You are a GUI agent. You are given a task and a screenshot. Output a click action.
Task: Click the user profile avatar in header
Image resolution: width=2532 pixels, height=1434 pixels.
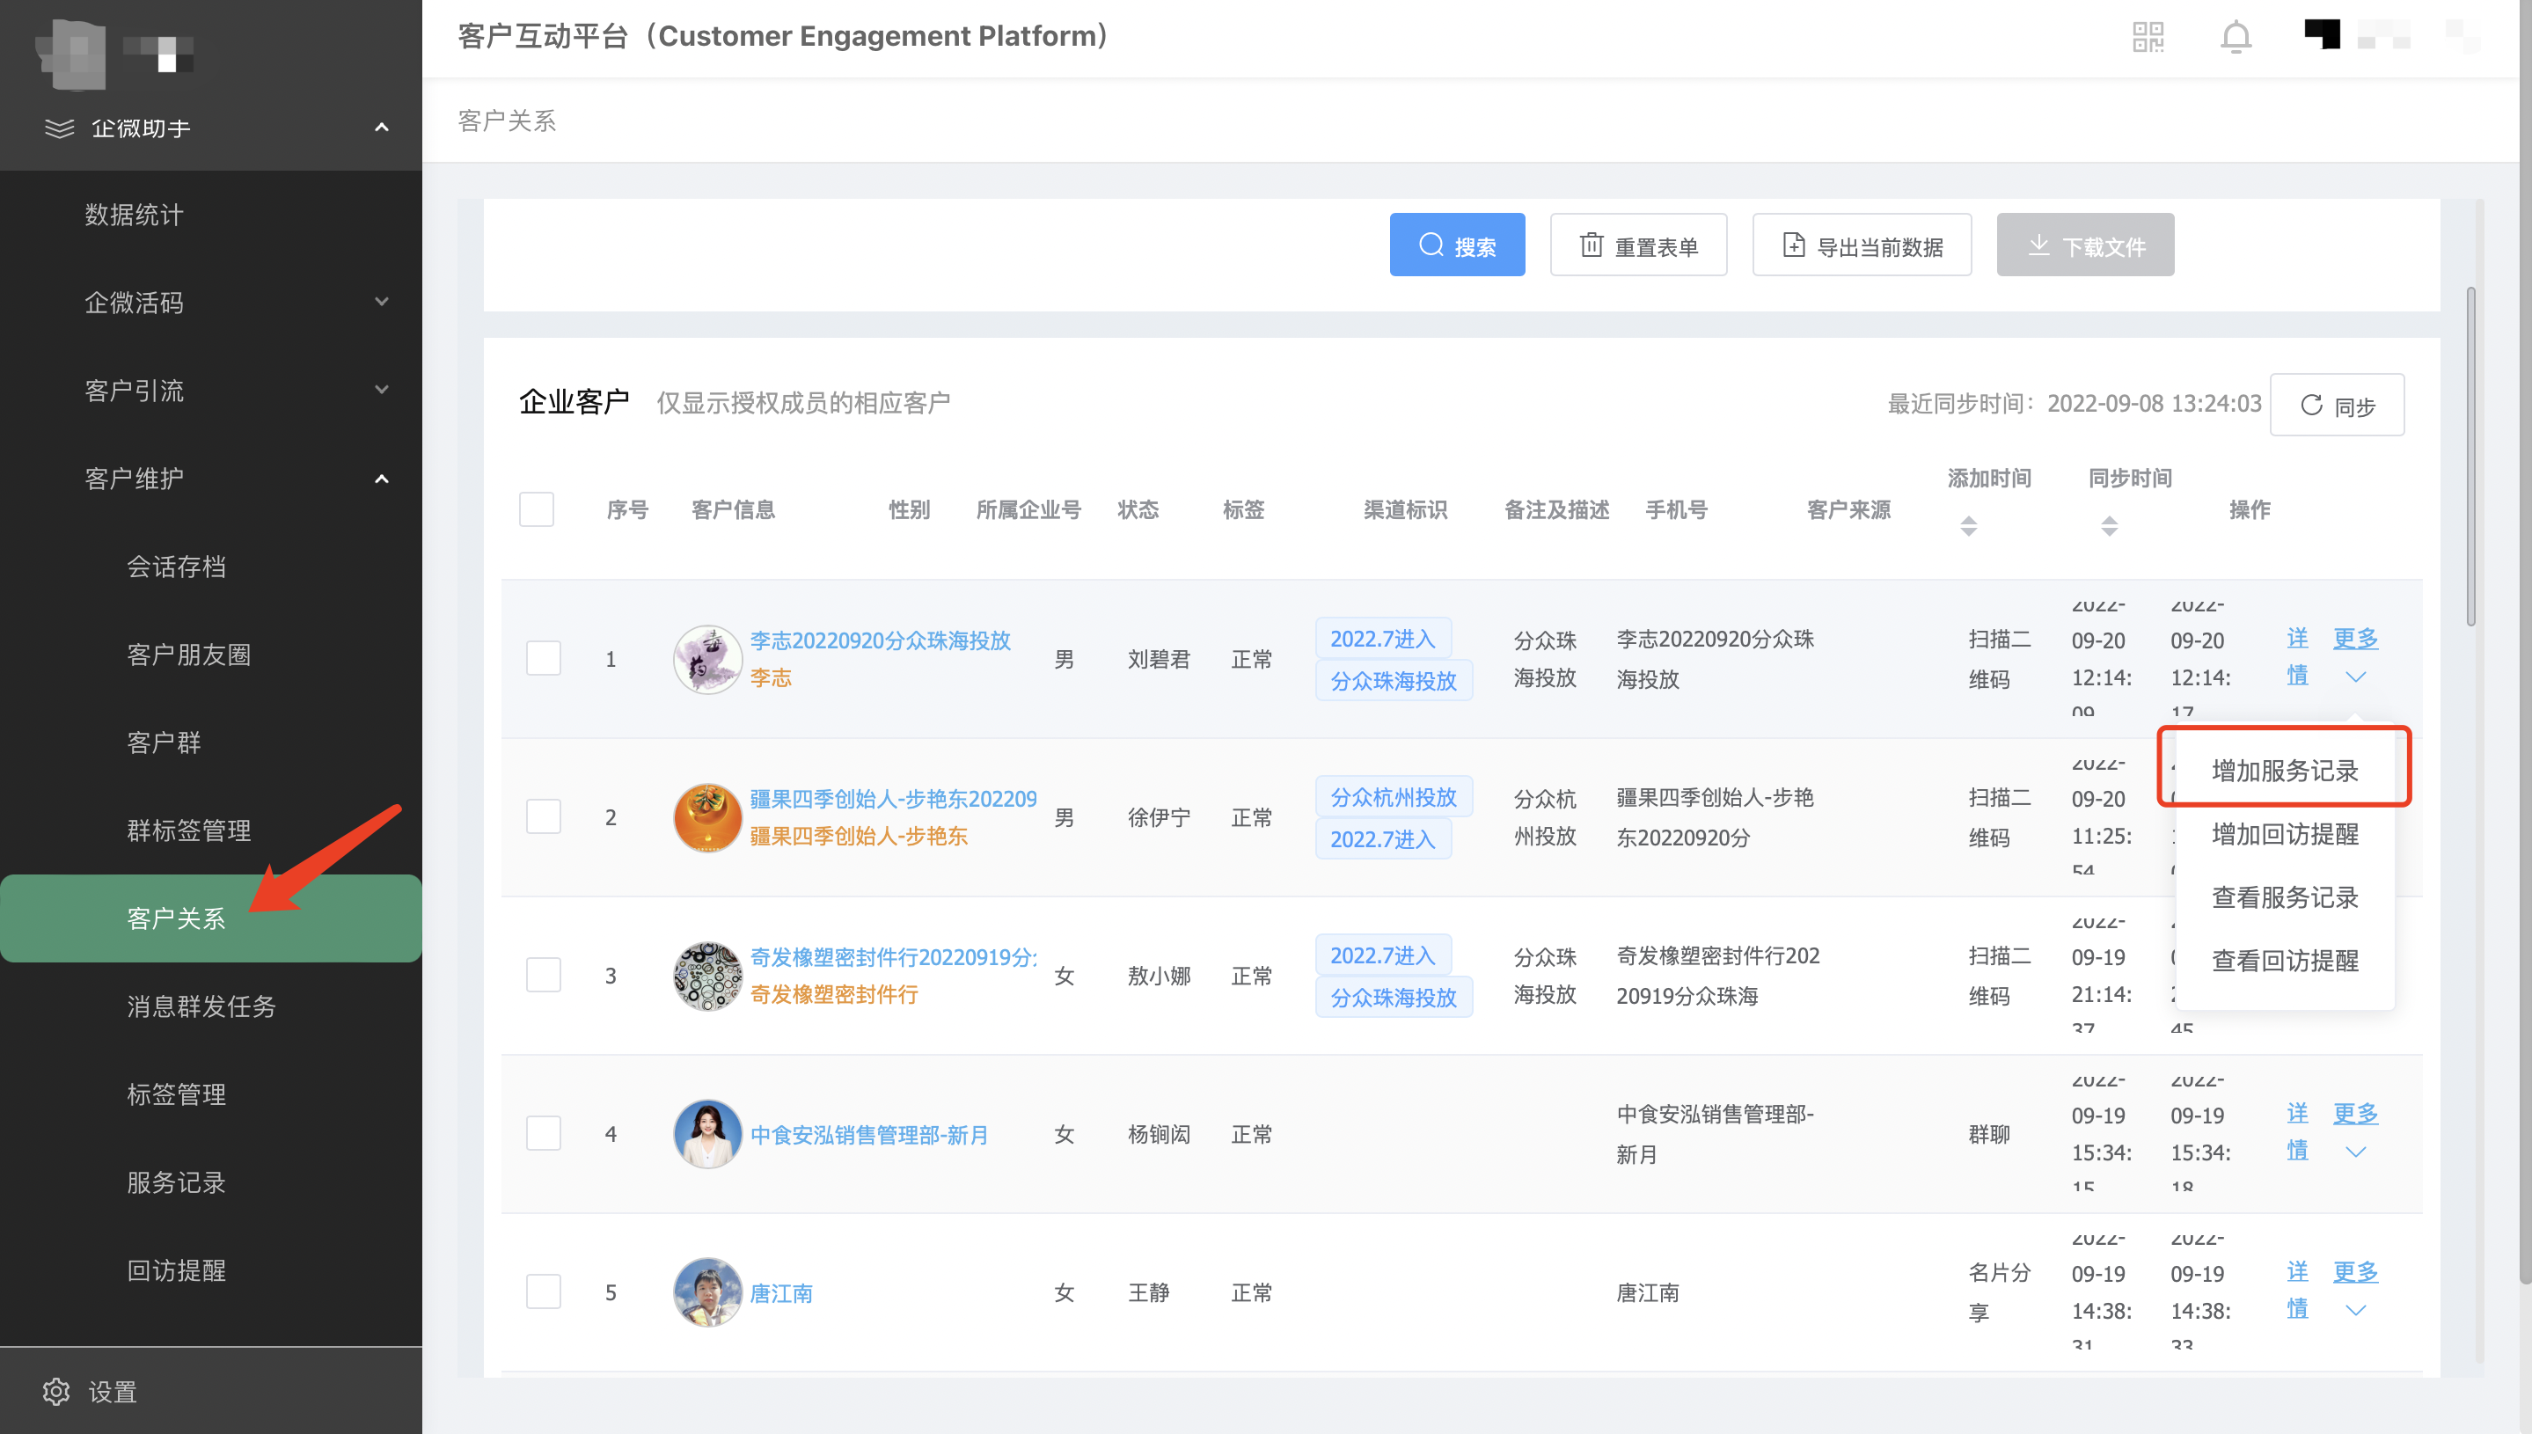pyautogui.click(x=2323, y=34)
